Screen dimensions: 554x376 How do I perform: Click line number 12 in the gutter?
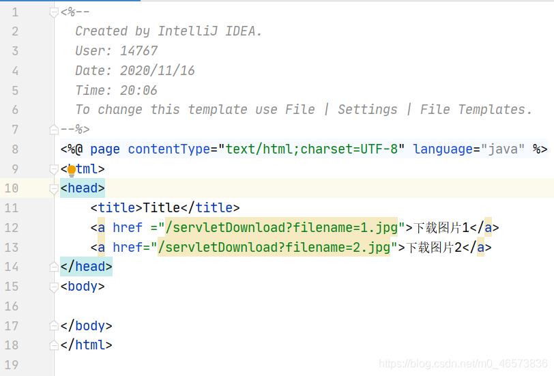pyautogui.click(x=12, y=228)
